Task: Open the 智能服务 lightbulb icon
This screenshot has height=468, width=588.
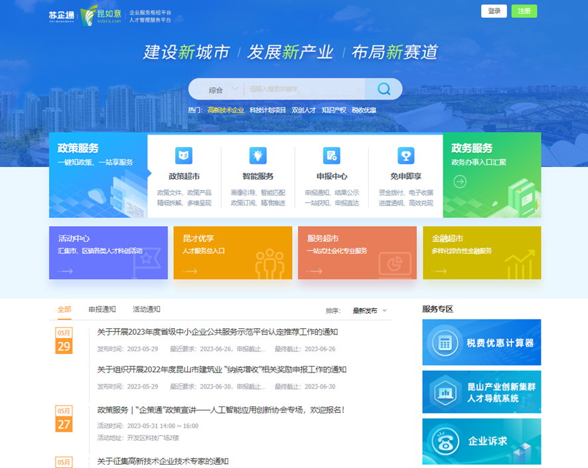Action: 257,156
